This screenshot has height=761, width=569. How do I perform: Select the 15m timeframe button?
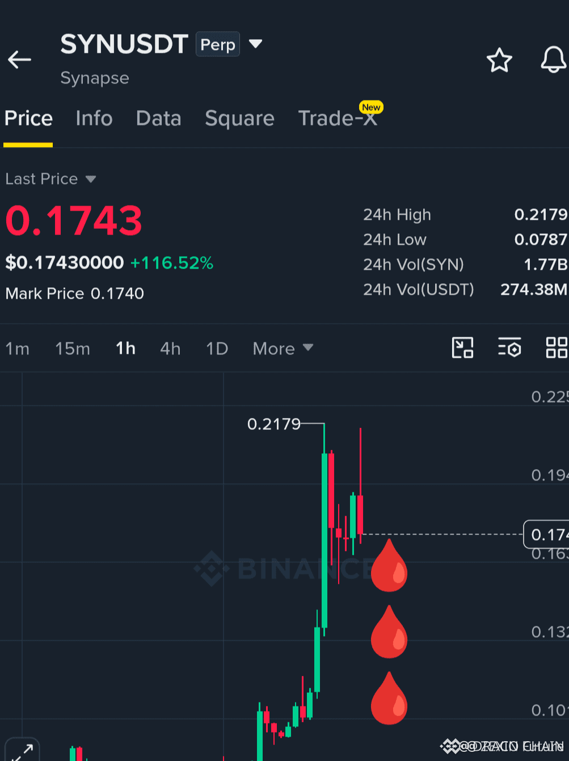(x=73, y=348)
